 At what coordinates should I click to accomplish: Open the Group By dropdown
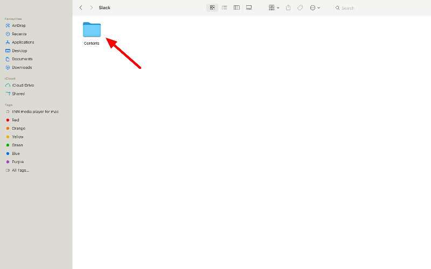click(x=274, y=8)
